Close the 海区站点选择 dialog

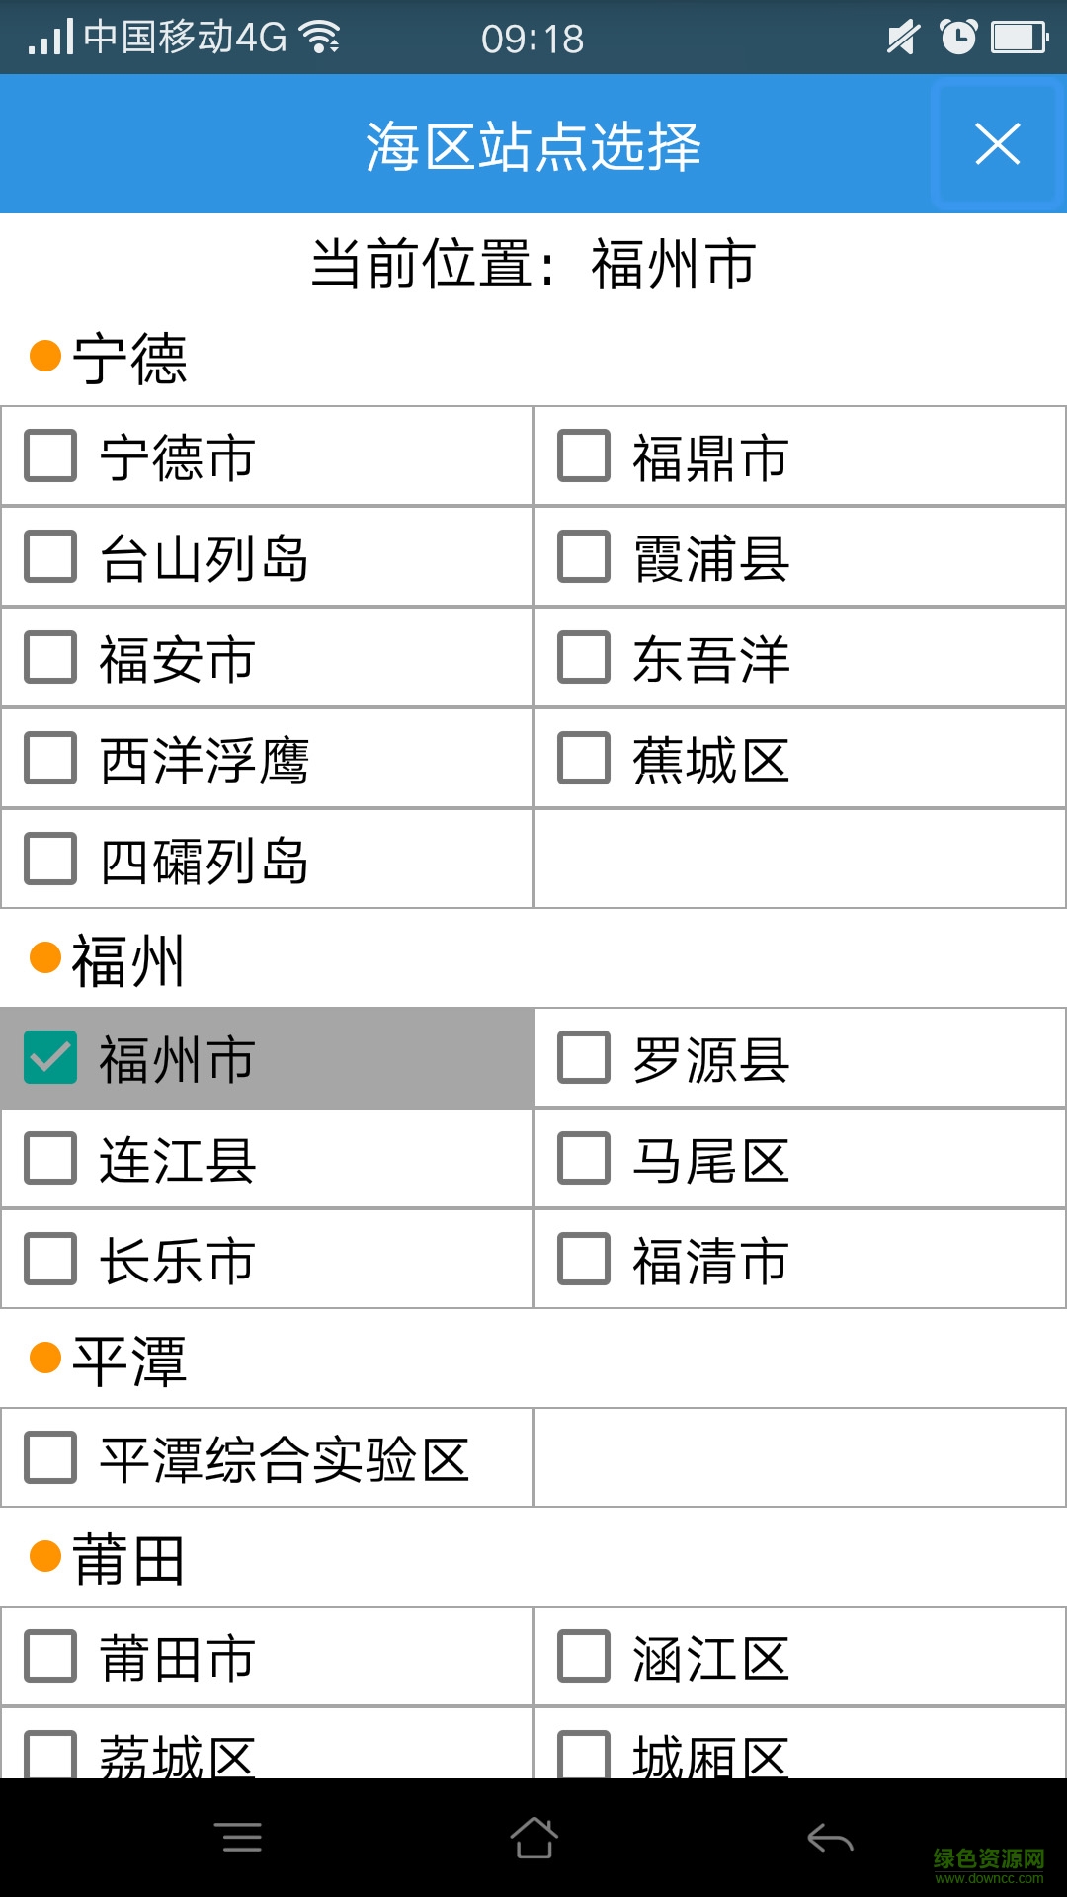[x=997, y=143]
